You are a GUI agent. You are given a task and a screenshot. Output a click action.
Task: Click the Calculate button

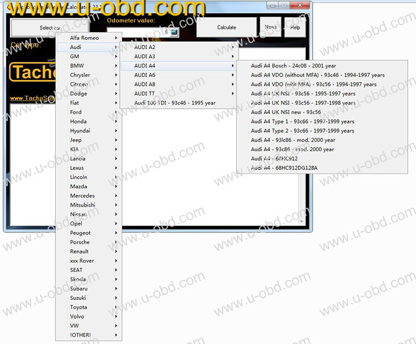click(x=226, y=27)
